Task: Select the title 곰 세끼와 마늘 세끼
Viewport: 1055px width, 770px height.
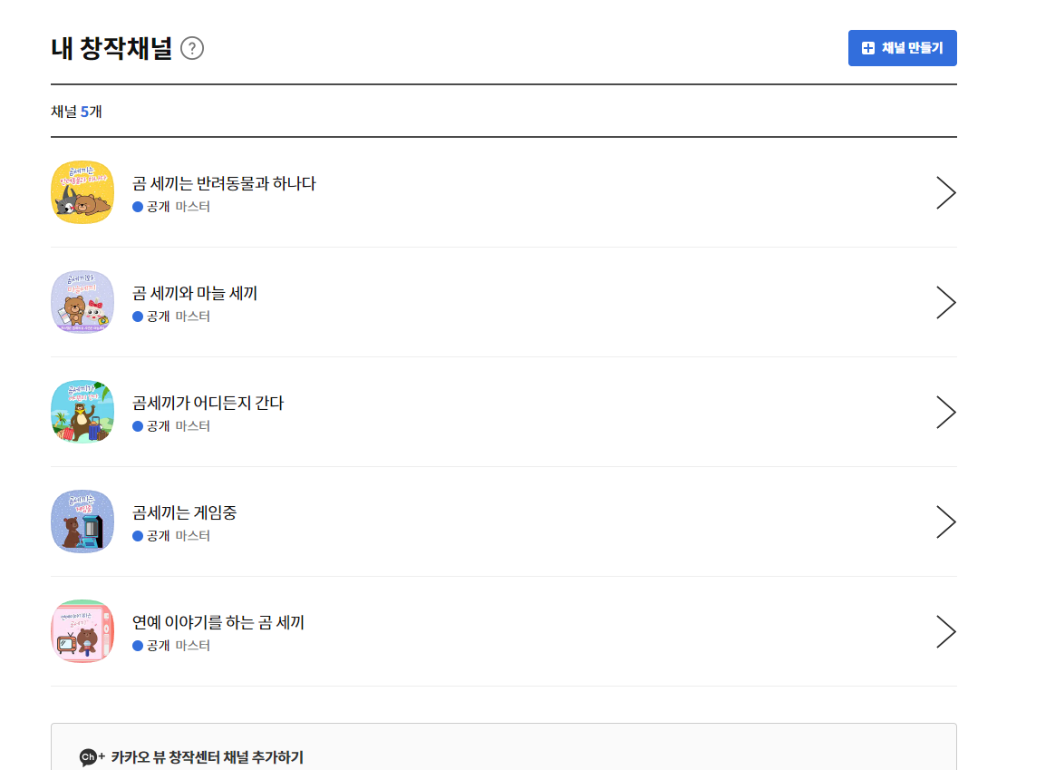Action: tap(195, 293)
